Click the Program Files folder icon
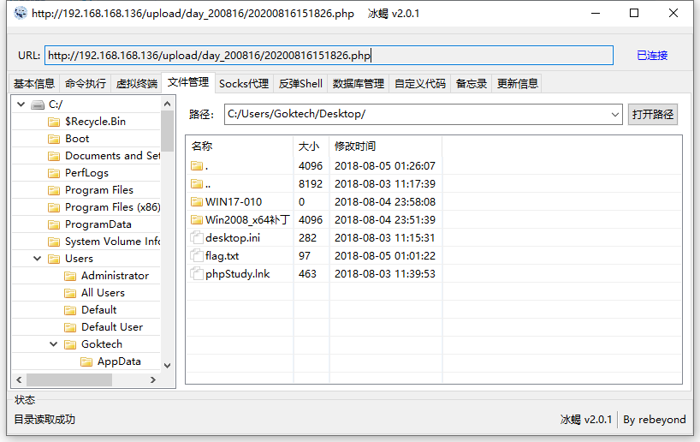Image resolution: width=700 pixels, height=442 pixels. click(54, 190)
